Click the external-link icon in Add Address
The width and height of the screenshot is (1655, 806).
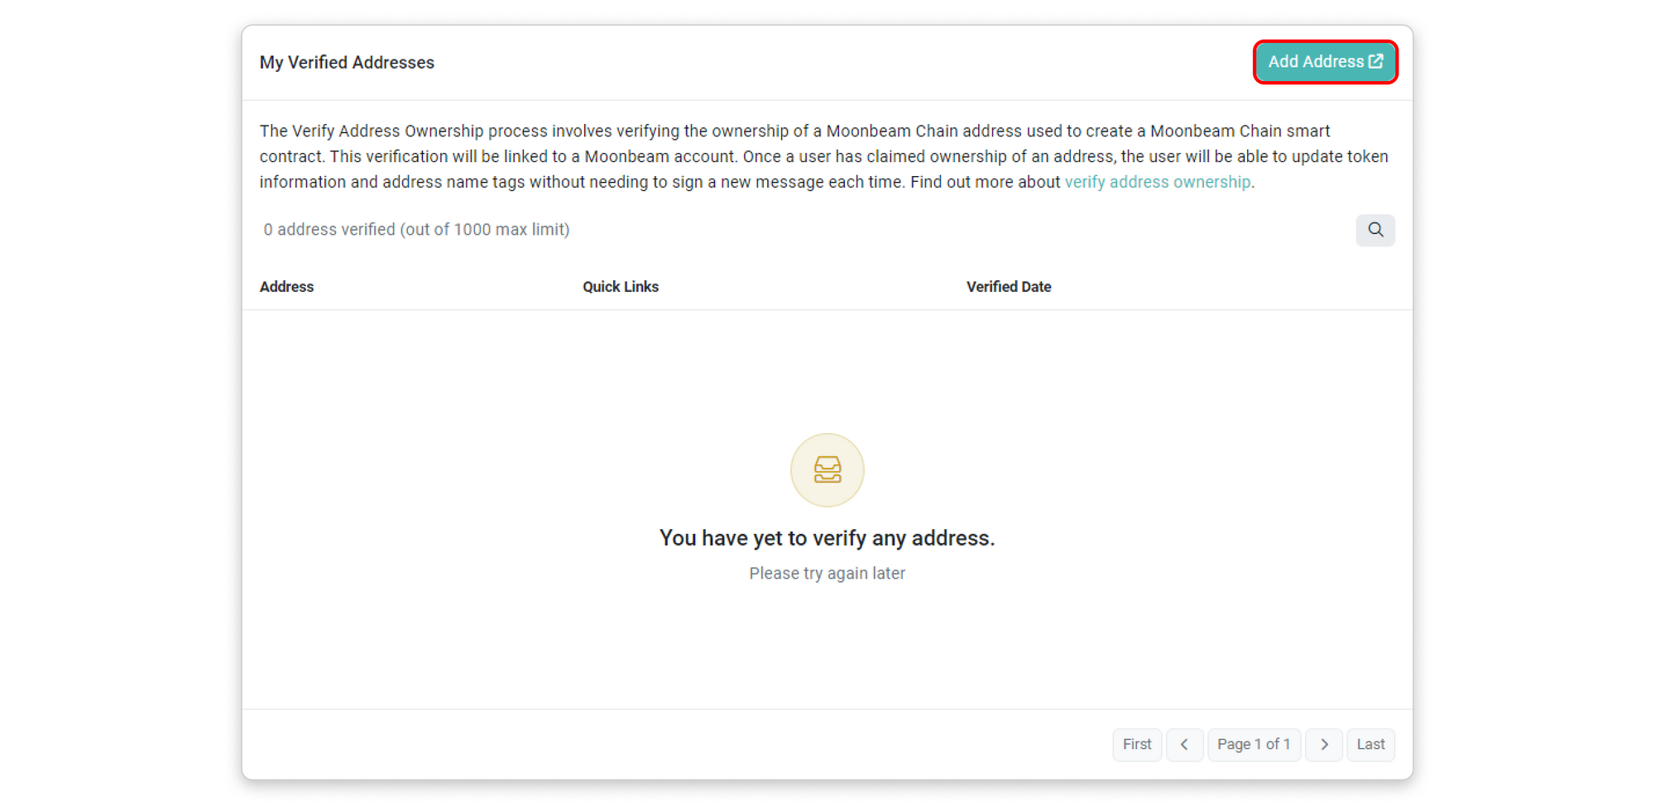1376,61
